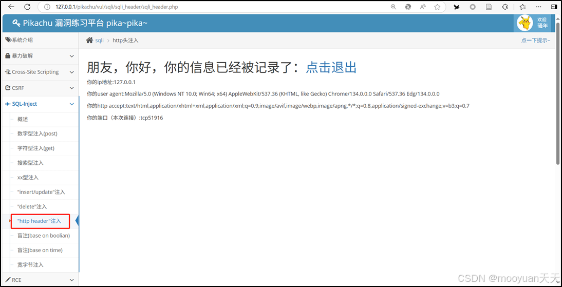Go back with the browser back arrow
The image size is (562, 287).
(x=11, y=7)
